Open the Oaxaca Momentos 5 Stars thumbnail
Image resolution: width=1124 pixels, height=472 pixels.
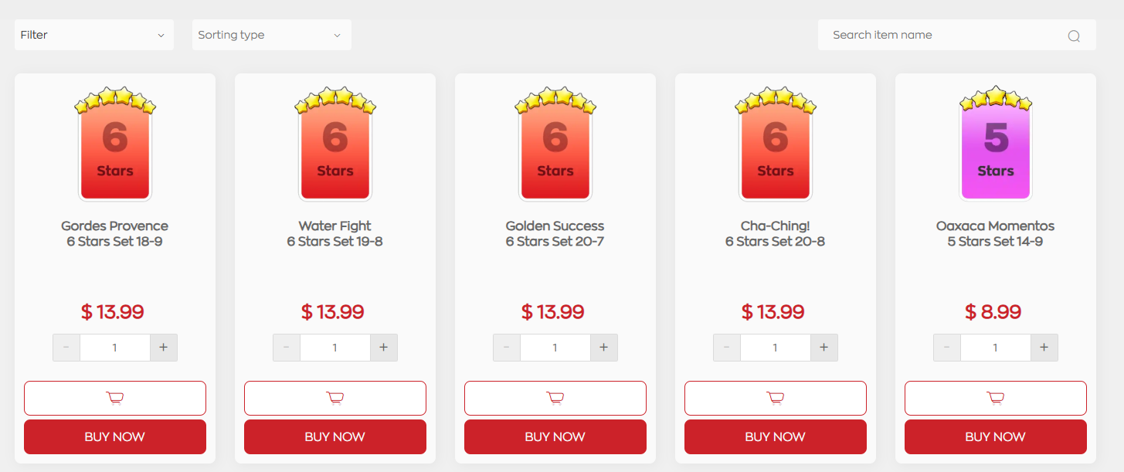(995, 145)
